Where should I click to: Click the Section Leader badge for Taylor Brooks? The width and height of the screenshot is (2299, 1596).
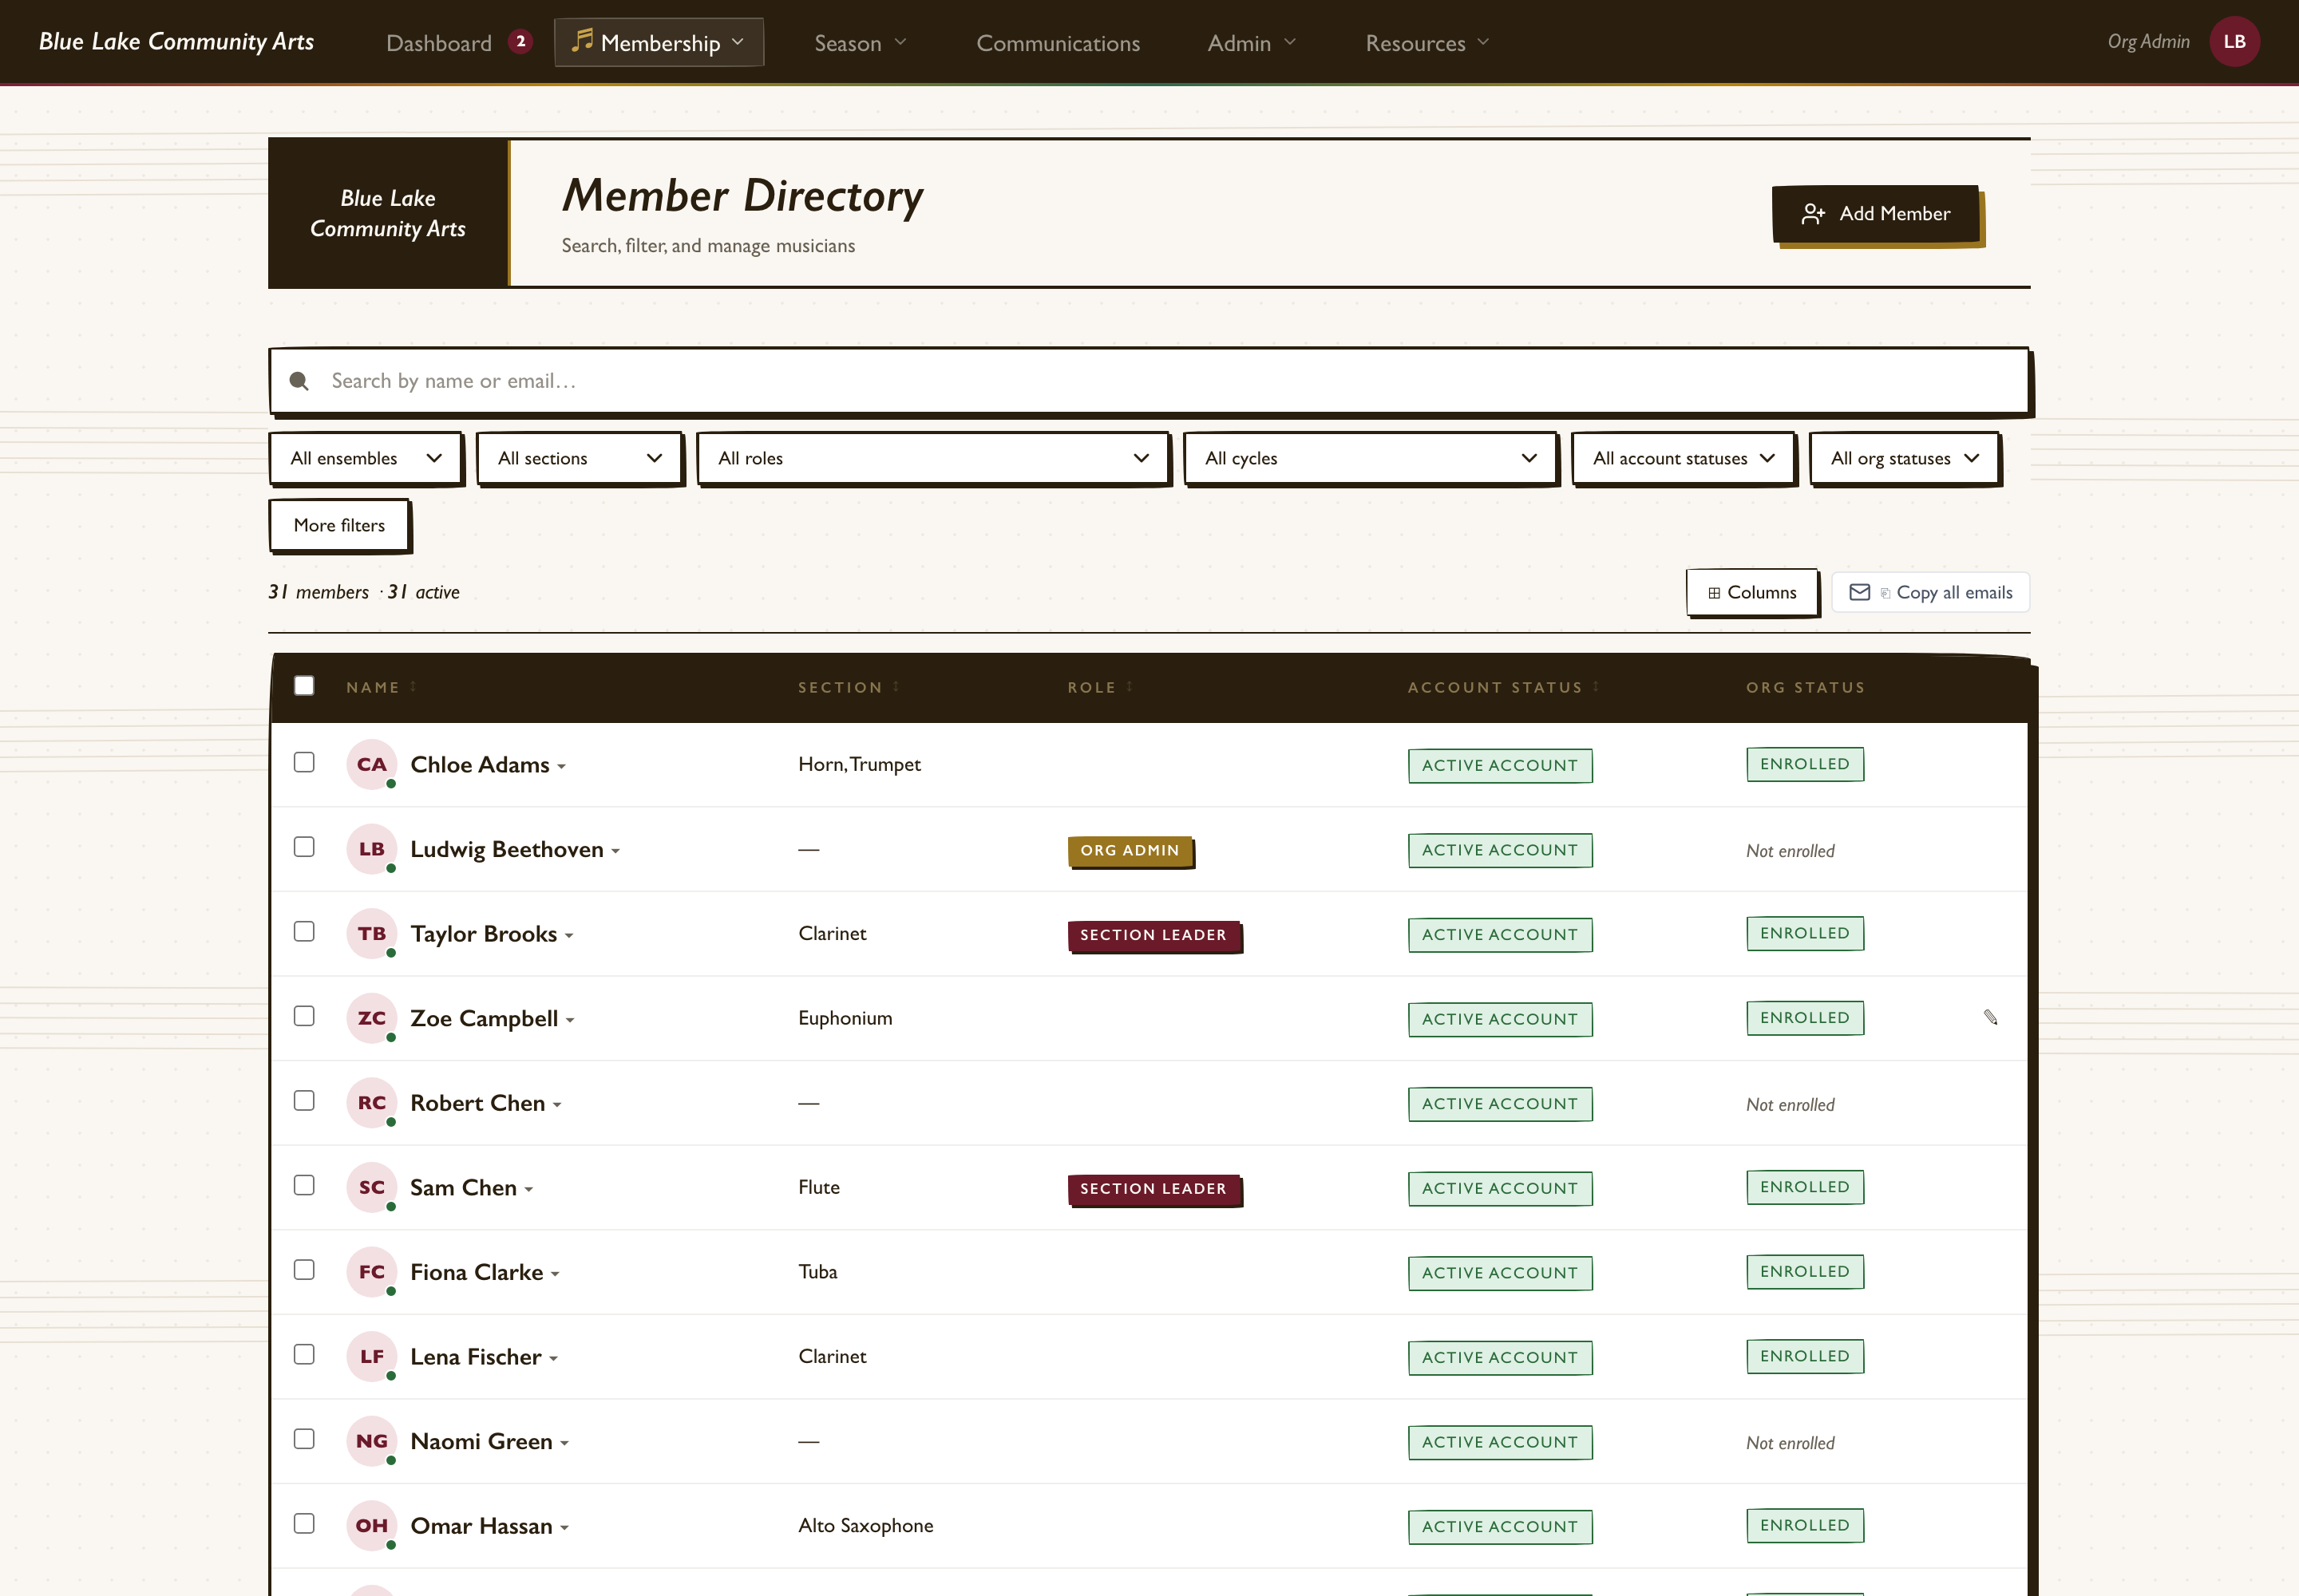1153,935
